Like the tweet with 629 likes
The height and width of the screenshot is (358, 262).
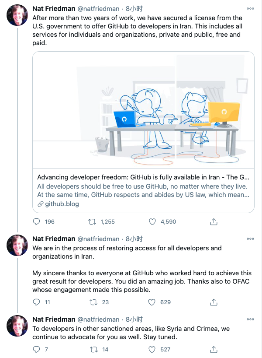pyautogui.click(x=152, y=302)
